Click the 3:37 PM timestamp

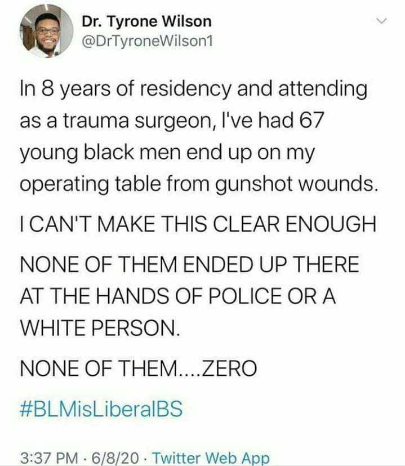click(49, 458)
